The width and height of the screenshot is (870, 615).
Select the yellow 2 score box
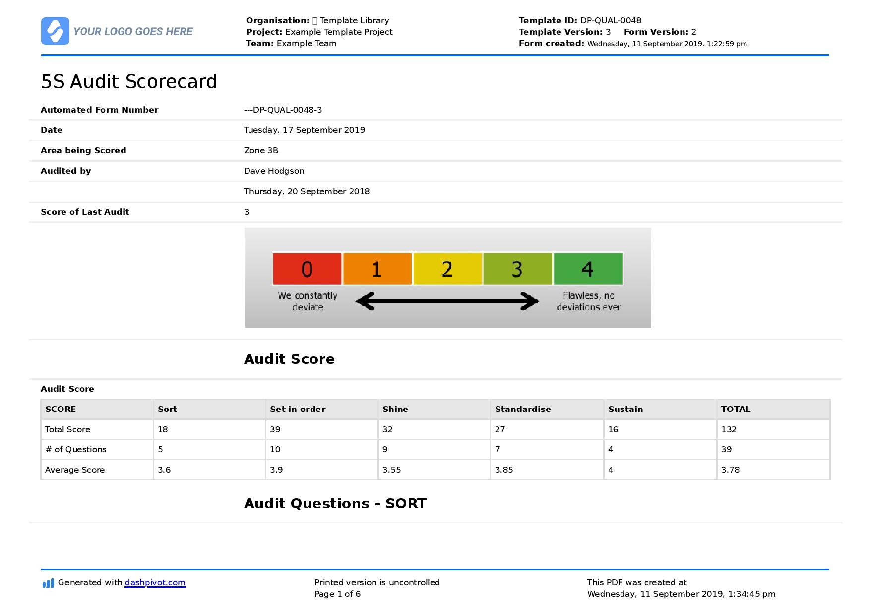click(x=447, y=269)
